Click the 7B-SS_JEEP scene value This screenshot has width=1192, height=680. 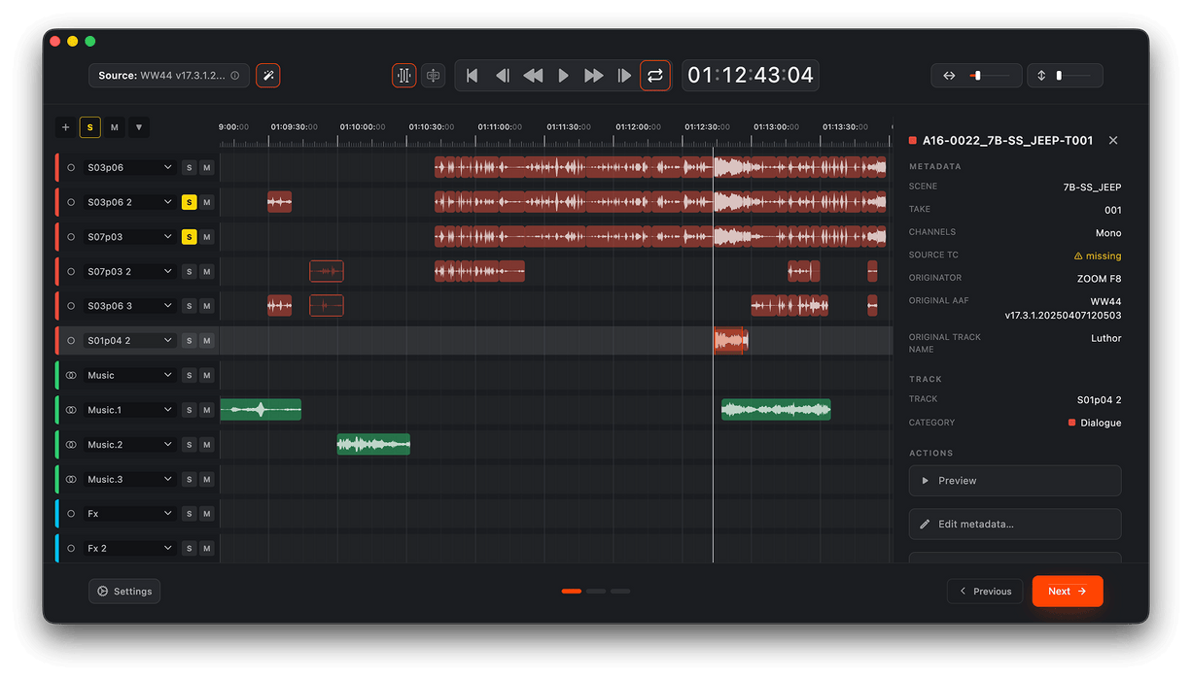(1093, 187)
